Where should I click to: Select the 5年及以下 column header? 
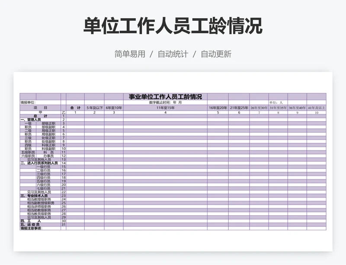coord(94,108)
